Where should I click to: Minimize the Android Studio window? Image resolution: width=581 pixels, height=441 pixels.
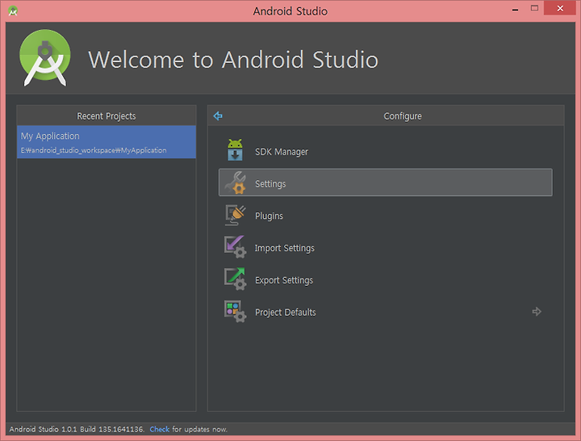[x=515, y=9]
